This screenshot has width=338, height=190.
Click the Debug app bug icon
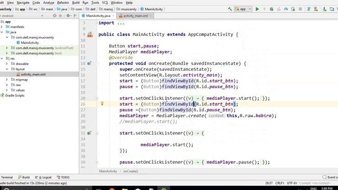tap(271, 9)
